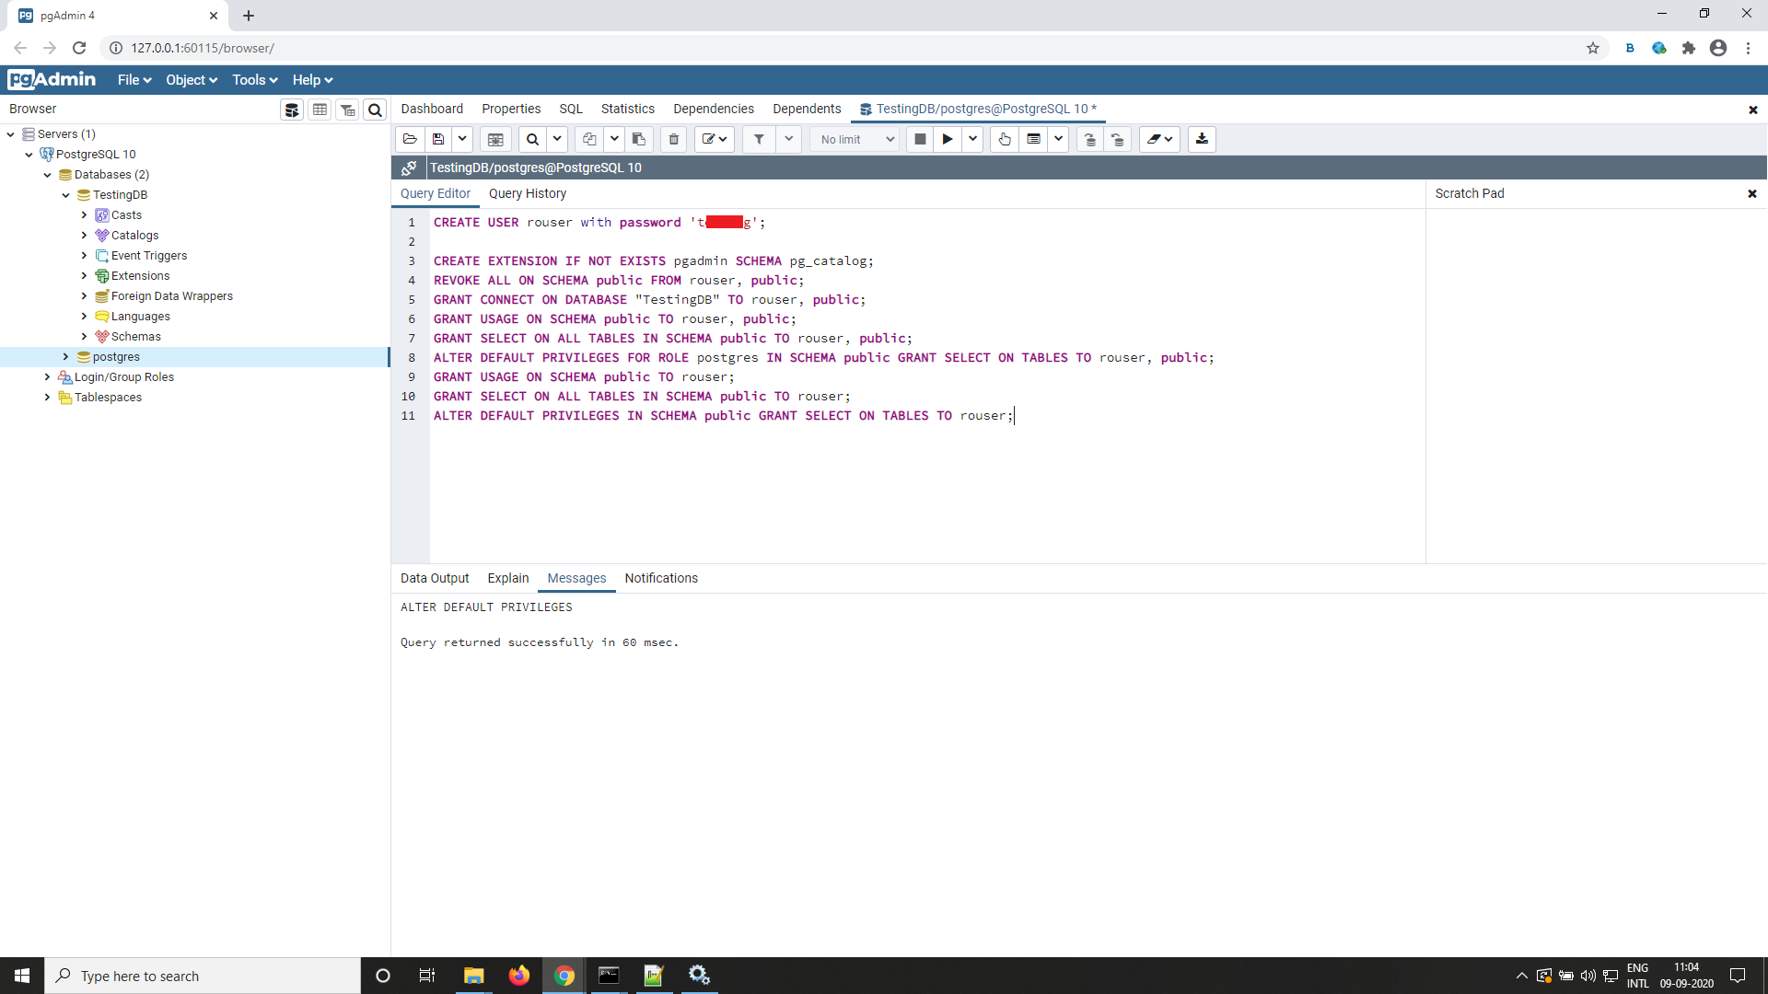Switch to the Notifications tab
The height and width of the screenshot is (994, 1768).
point(661,578)
